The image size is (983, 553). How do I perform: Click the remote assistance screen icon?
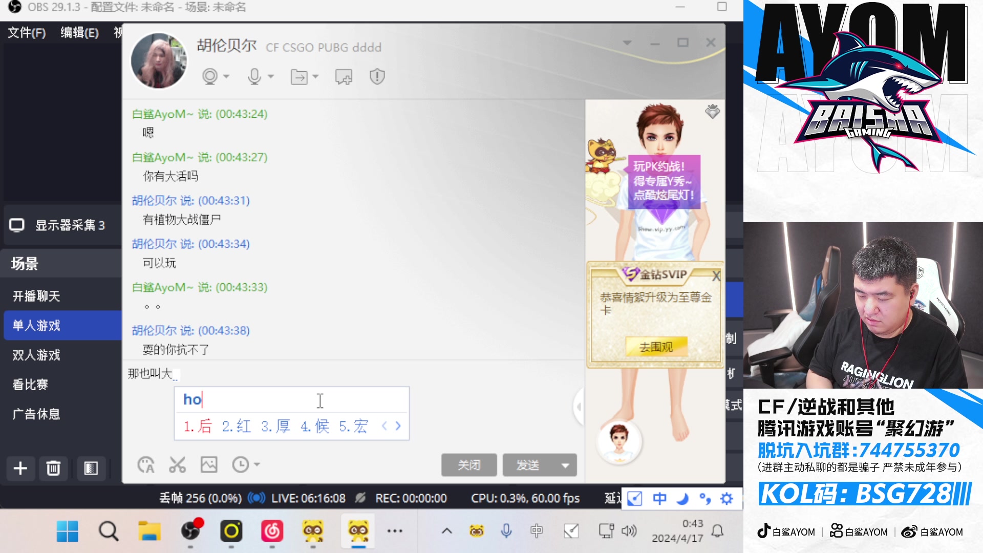[344, 77]
